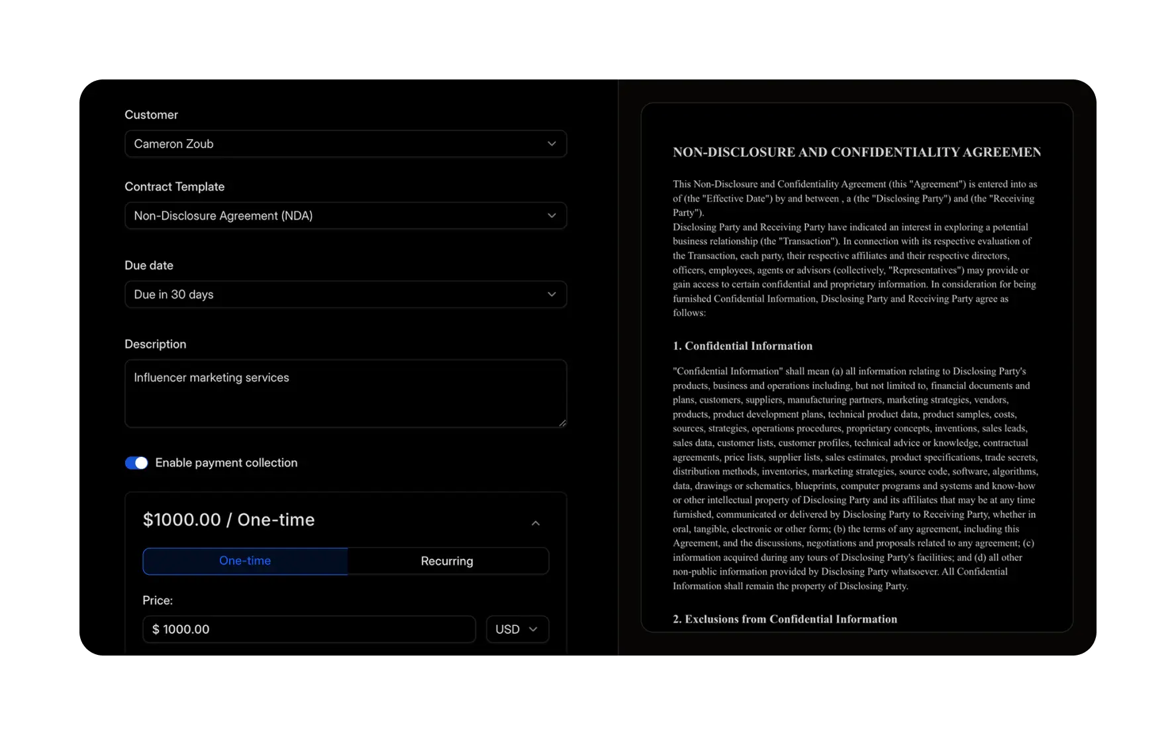This screenshot has height=735, width=1176.
Task: Change the Due in 30 days option
Action: 345,294
